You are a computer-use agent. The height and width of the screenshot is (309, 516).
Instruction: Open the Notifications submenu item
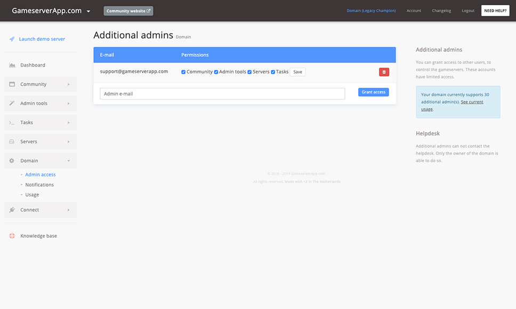click(39, 185)
